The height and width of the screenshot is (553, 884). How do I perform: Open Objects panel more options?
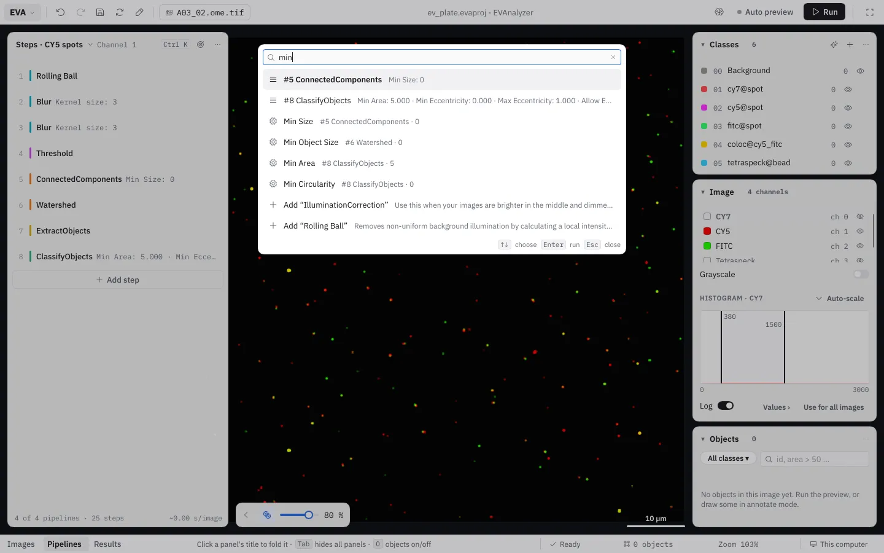pos(866,439)
